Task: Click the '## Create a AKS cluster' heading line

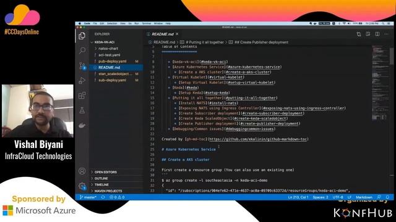Action: pyautogui.click(x=186, y=160)
